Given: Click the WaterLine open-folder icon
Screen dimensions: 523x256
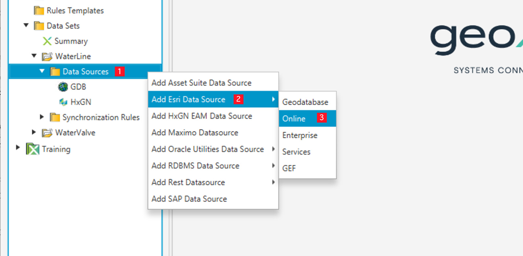Looking at the screenshot, I should 47,56.
